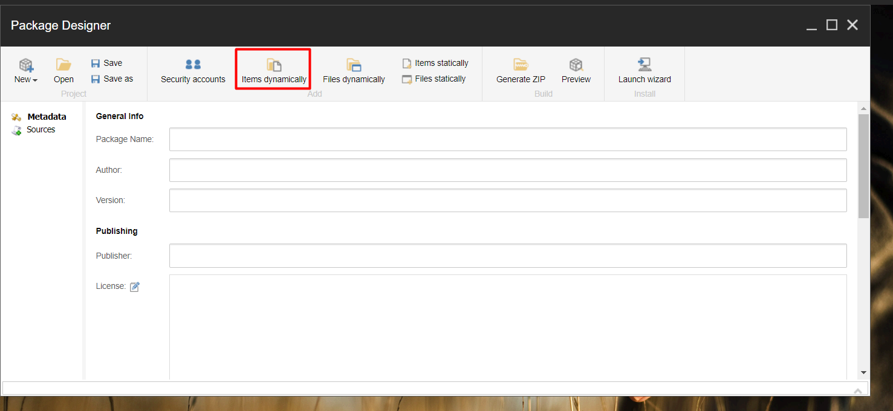This screenshot has width=893, height=411.
Task: Add Items statically source
Action: 435,63
